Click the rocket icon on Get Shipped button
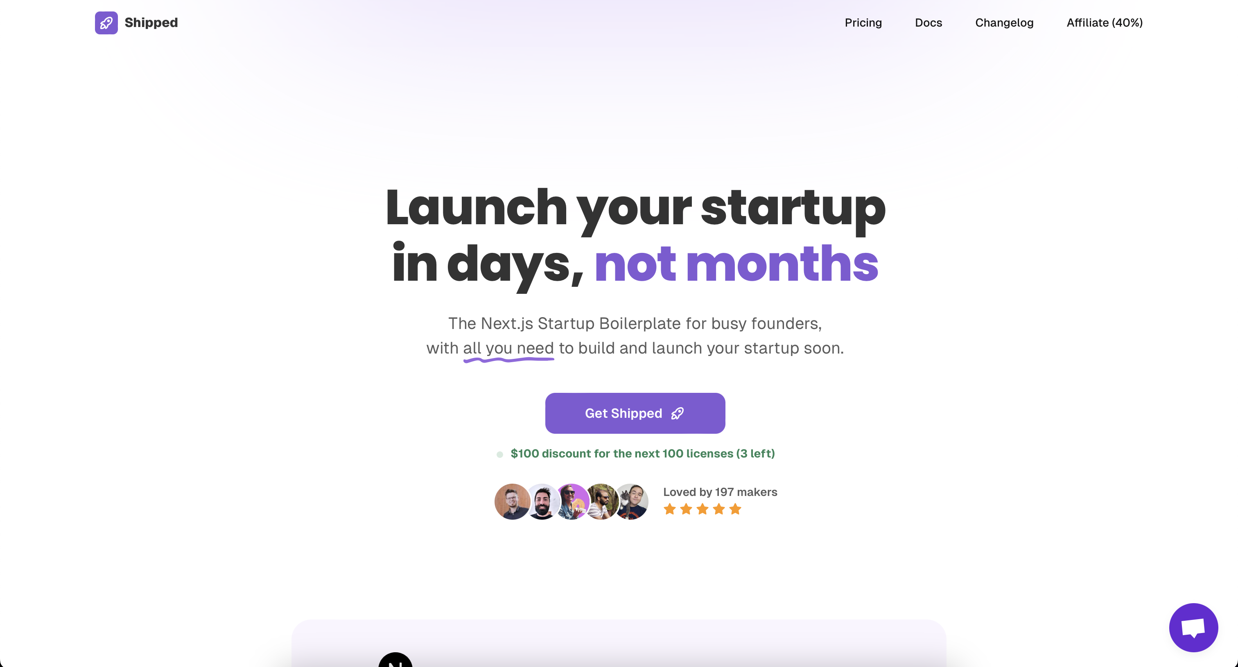The image size is (1238, 667). [678, 413]
